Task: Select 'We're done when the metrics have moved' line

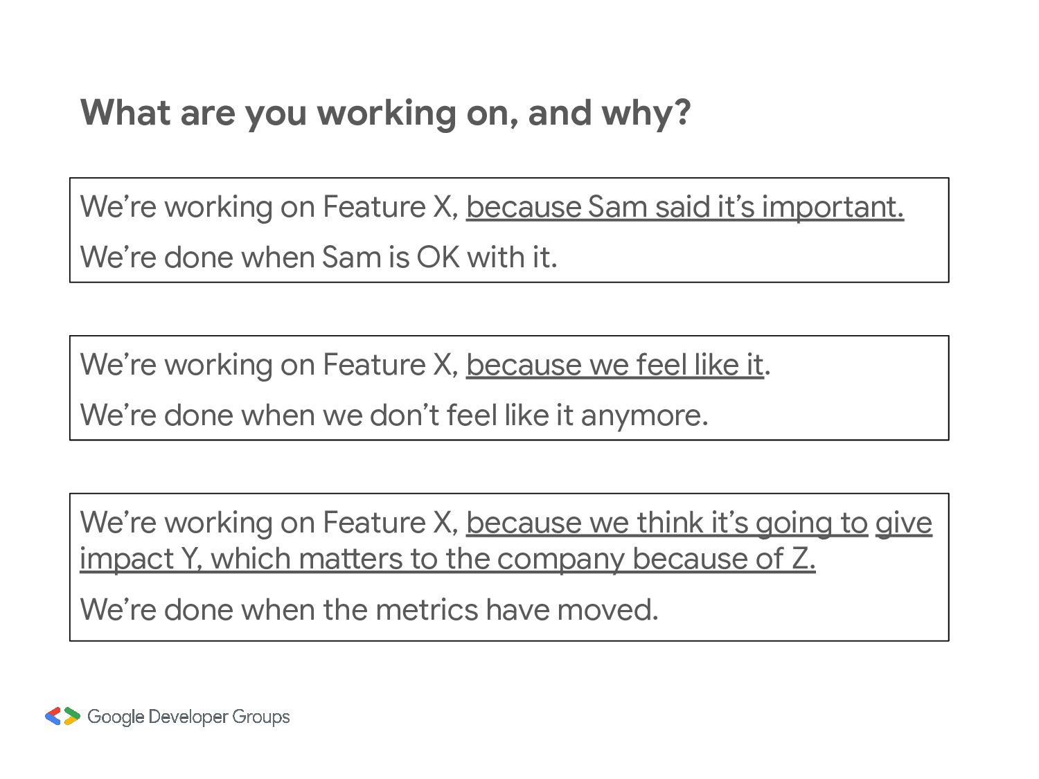Action: (x=369, y=610)
